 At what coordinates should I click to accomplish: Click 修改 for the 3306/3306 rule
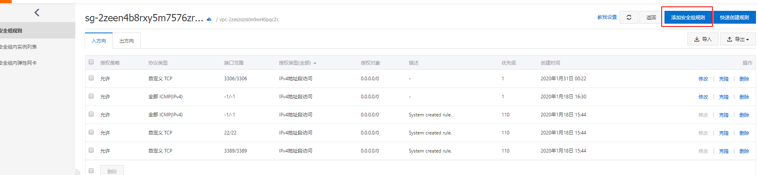(x=703, y=79)
